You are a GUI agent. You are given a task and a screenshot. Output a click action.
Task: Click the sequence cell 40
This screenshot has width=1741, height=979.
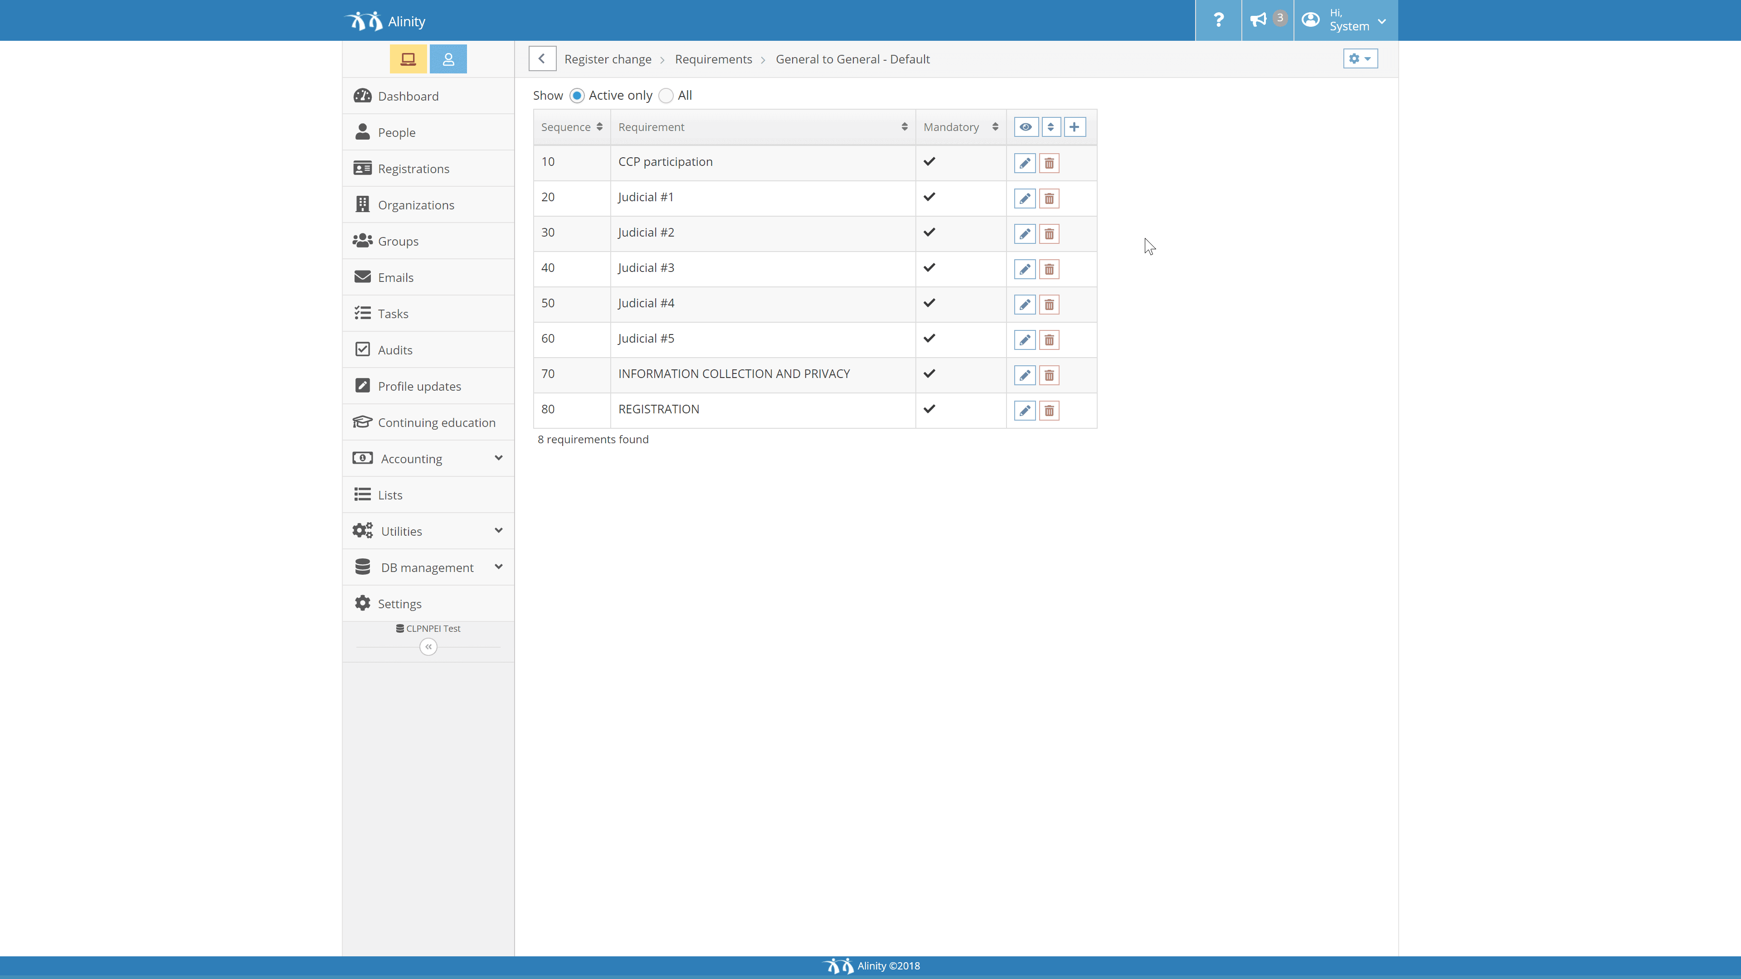572,268
